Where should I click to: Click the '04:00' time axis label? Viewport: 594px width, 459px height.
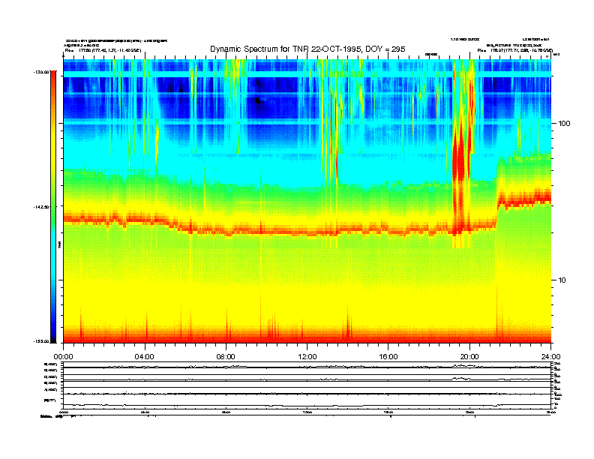(145, 357)
